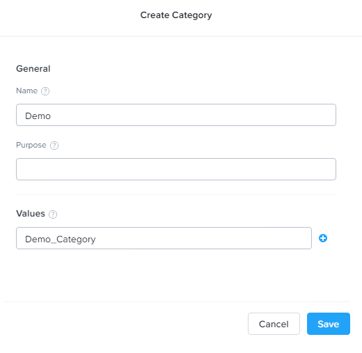Click into the empty Purpose field
Viewport: 362px width, 353px height.
[176, 169]
